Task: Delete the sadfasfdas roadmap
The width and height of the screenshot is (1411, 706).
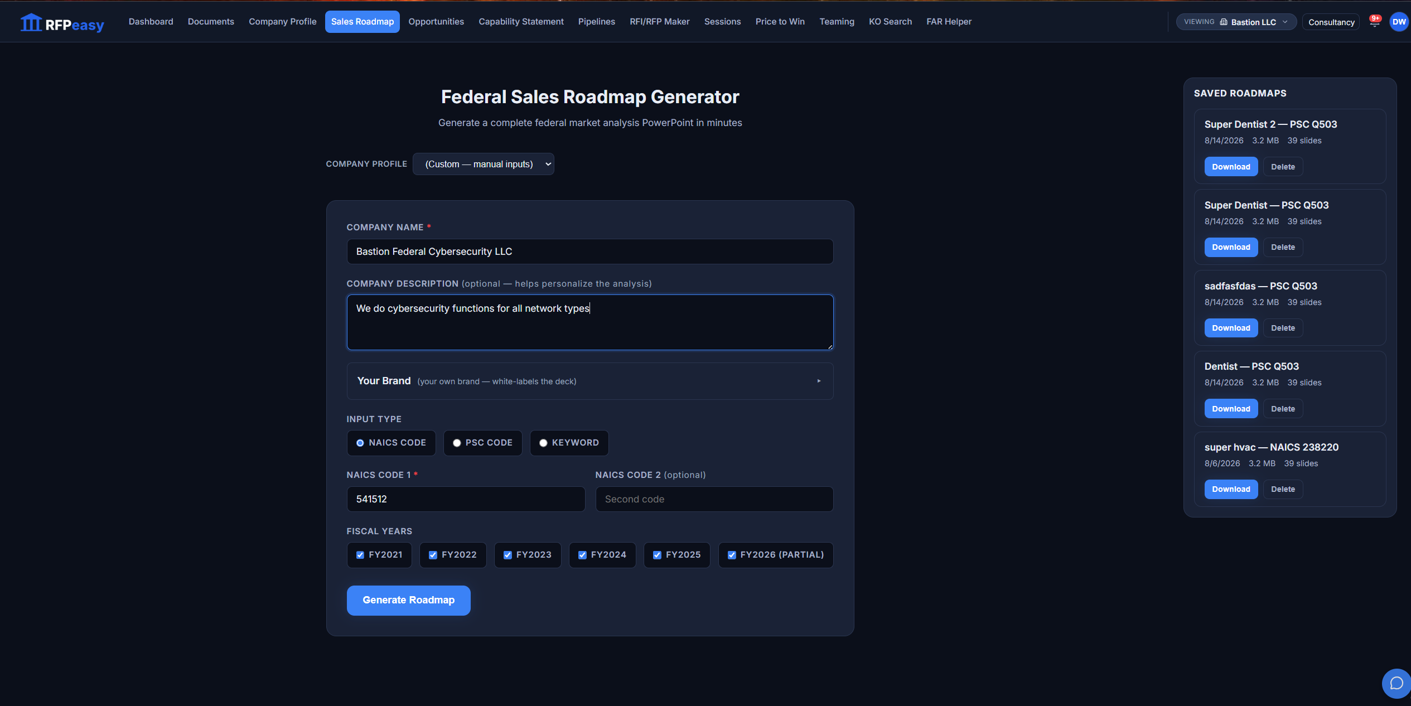Action: coord(1283,328)
